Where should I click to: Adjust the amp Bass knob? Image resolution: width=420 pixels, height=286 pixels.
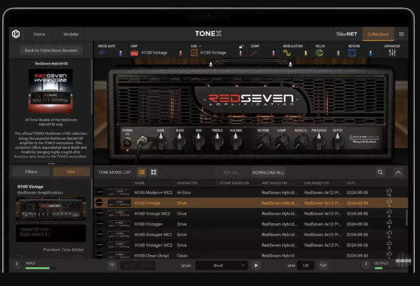180,141
